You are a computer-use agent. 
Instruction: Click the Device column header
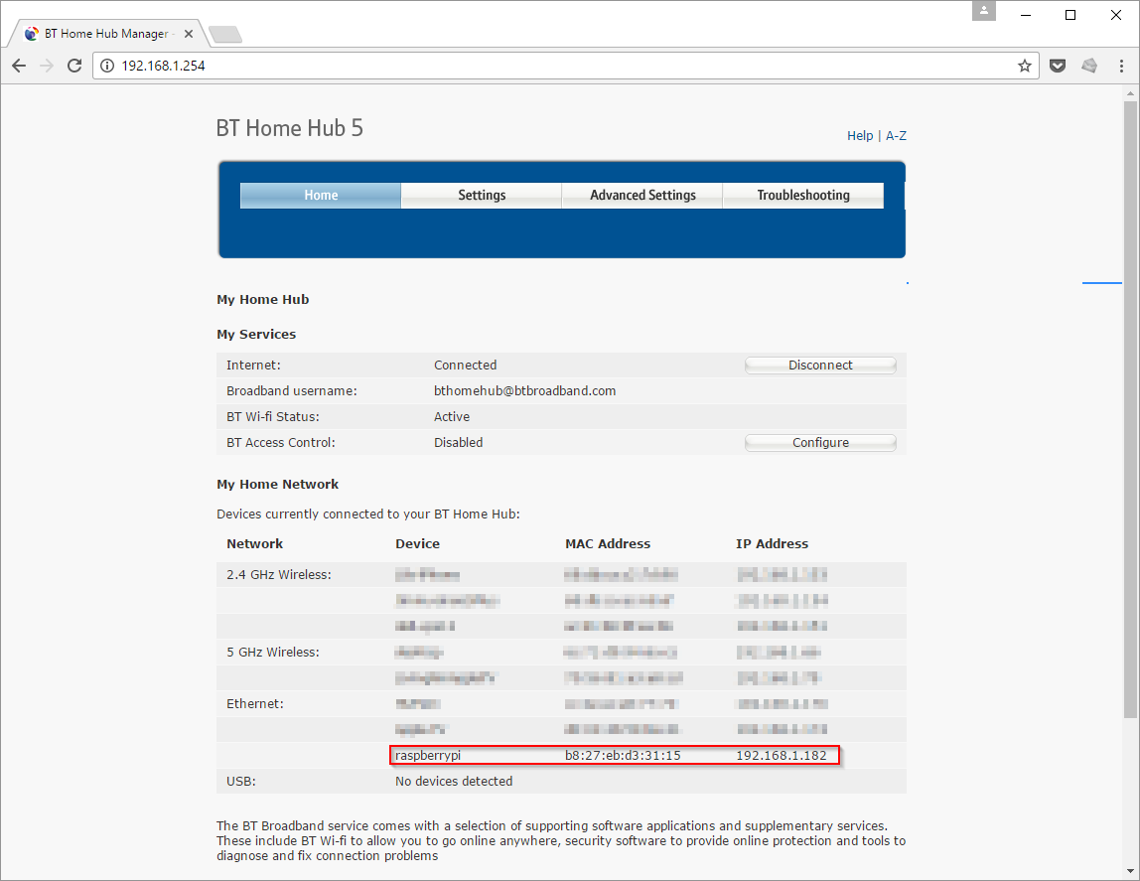click(x=417, y=543)
